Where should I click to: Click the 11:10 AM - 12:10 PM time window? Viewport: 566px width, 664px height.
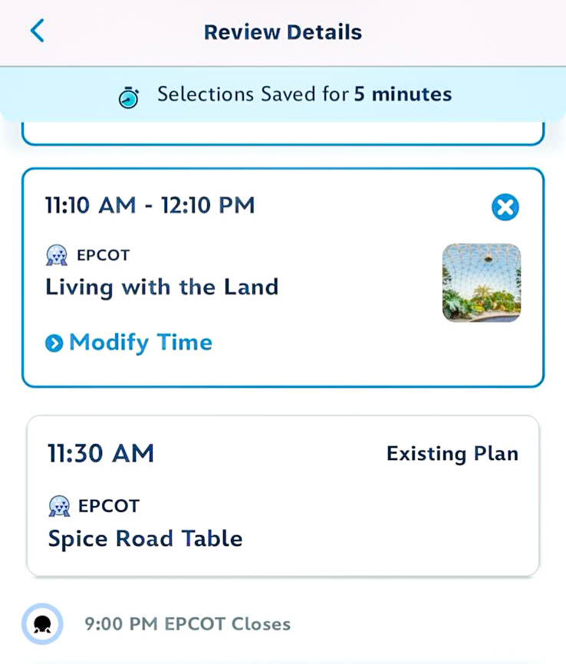point(150,205)
